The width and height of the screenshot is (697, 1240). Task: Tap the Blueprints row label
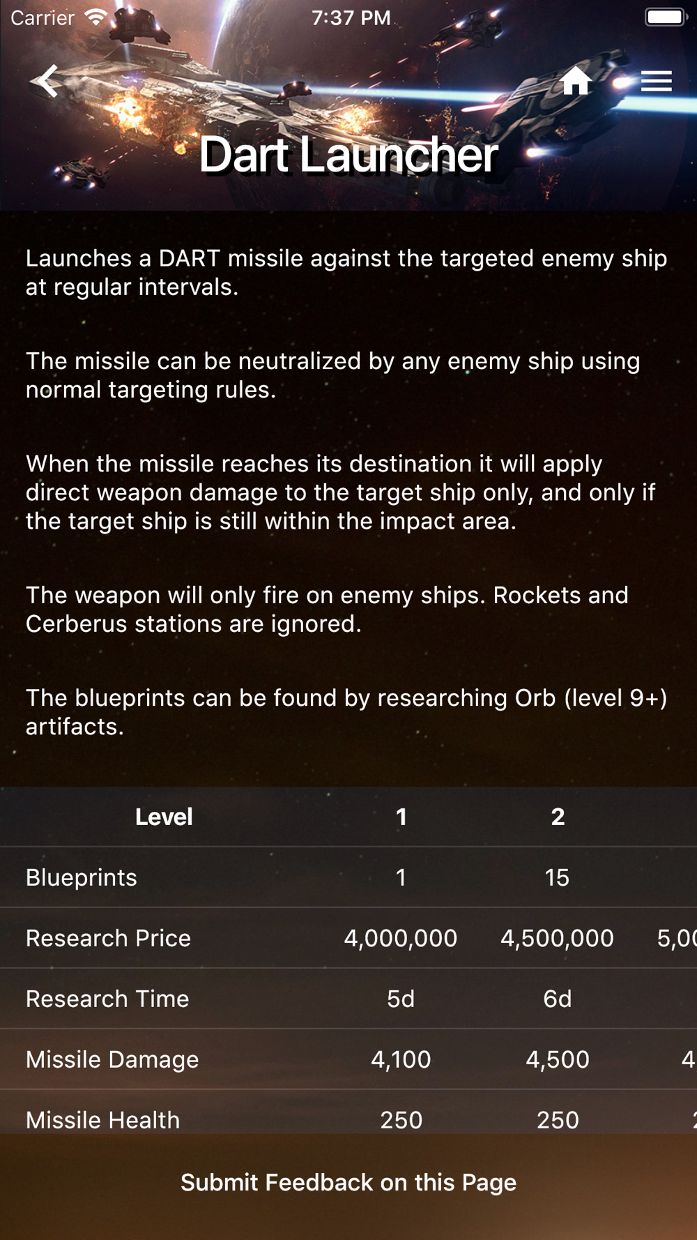[82, 877]
